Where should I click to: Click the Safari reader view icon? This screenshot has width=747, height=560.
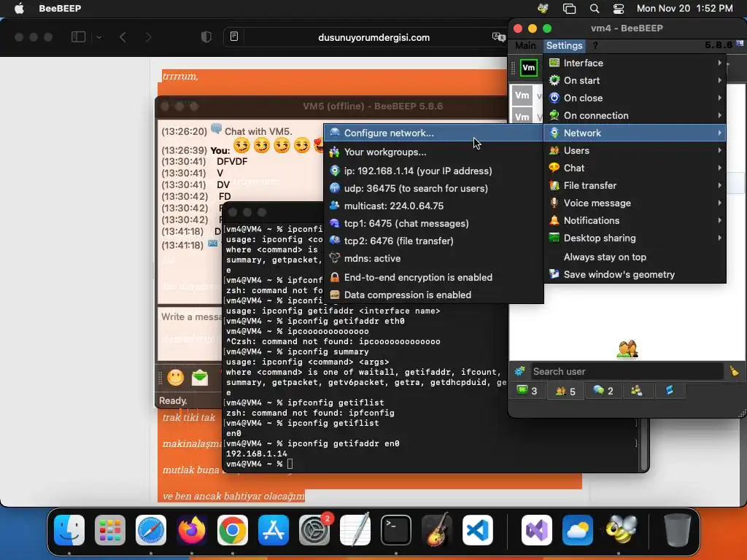tap(234, 36)
